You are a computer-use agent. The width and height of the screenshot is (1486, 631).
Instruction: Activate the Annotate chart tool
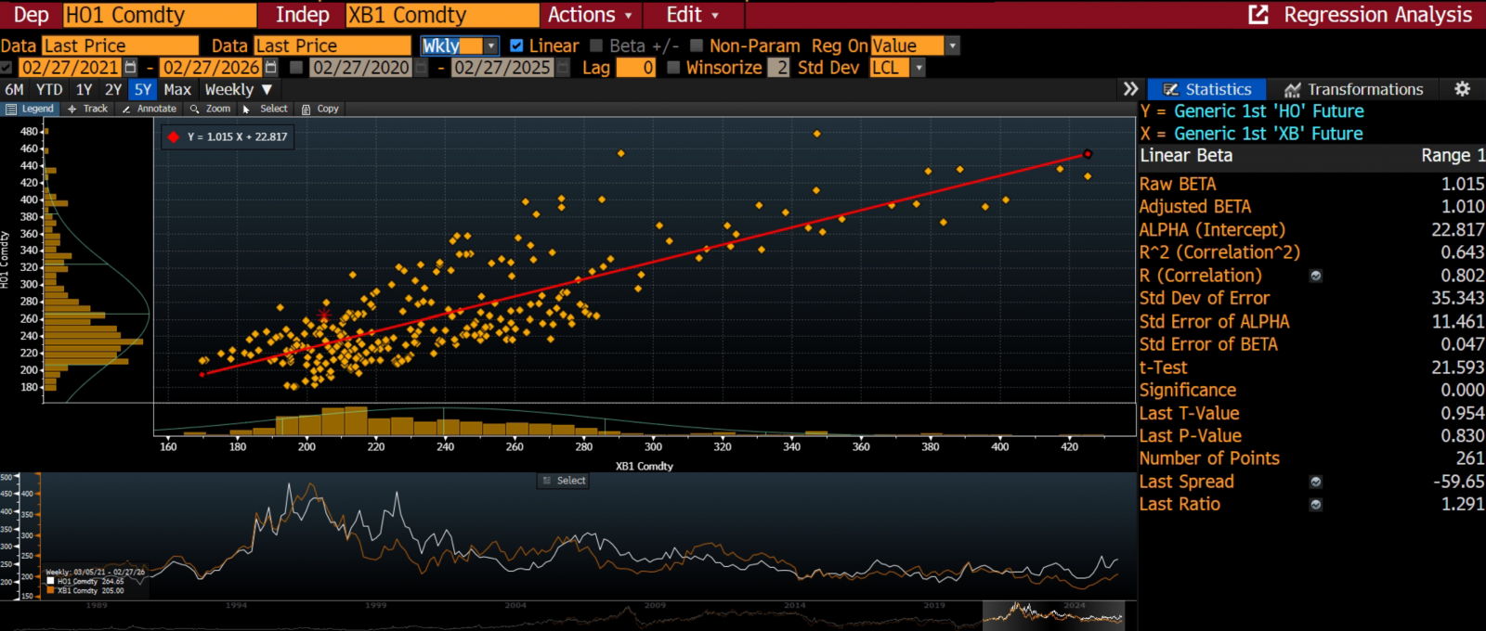pos(149,109)
